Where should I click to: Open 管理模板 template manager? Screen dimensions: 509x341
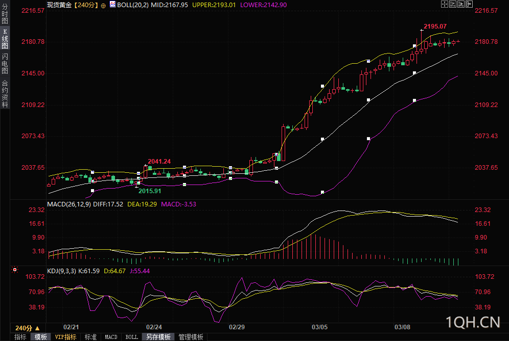(x=191, y=337)
